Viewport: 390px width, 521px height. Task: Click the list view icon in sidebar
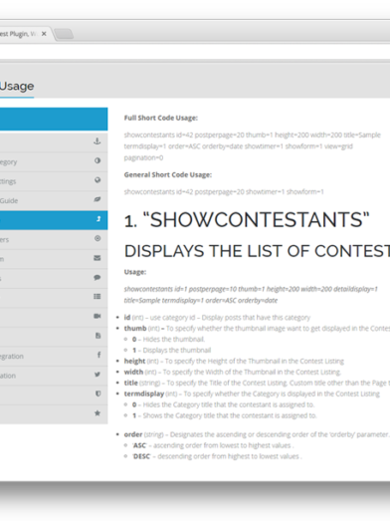(97, 297)
